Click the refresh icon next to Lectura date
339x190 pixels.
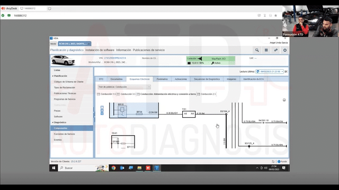[x=286, y=72]
